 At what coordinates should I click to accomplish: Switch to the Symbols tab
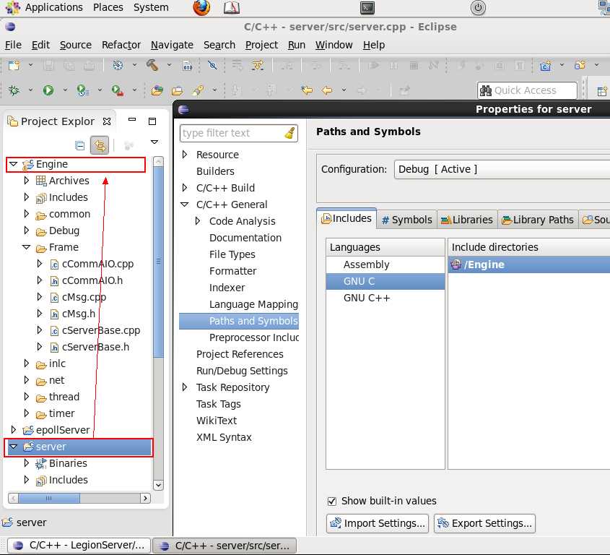[406, 220]
